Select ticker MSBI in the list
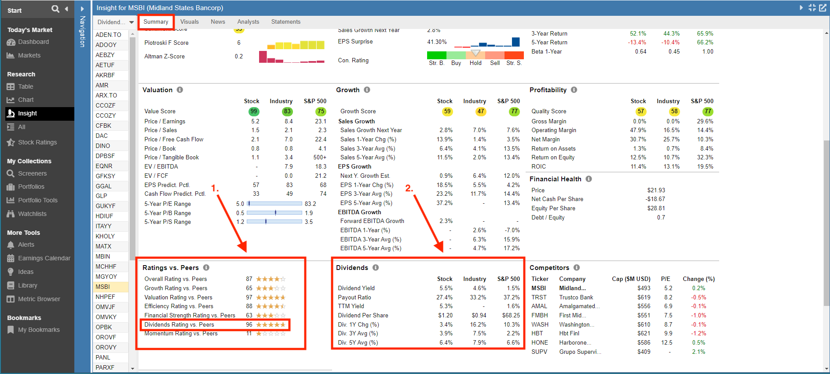 [111, 287]
